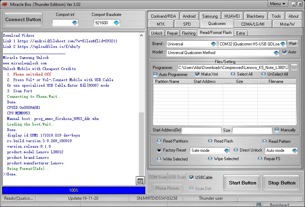
Task: Toggle the Scan Def checkbox
Action: [192, 189]
